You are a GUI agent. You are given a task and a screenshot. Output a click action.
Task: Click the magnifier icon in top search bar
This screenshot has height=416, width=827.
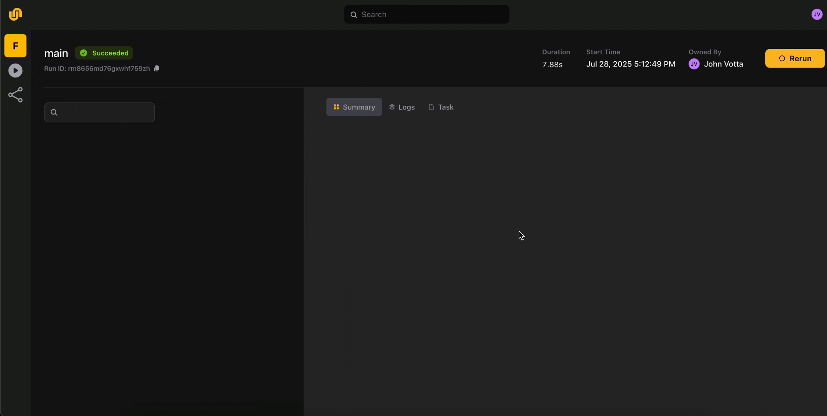[x=354, y=15]
